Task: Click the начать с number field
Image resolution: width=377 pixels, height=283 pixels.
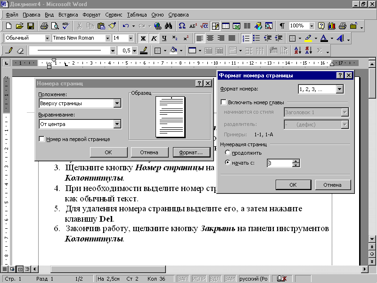Action: tap(279, 163)
